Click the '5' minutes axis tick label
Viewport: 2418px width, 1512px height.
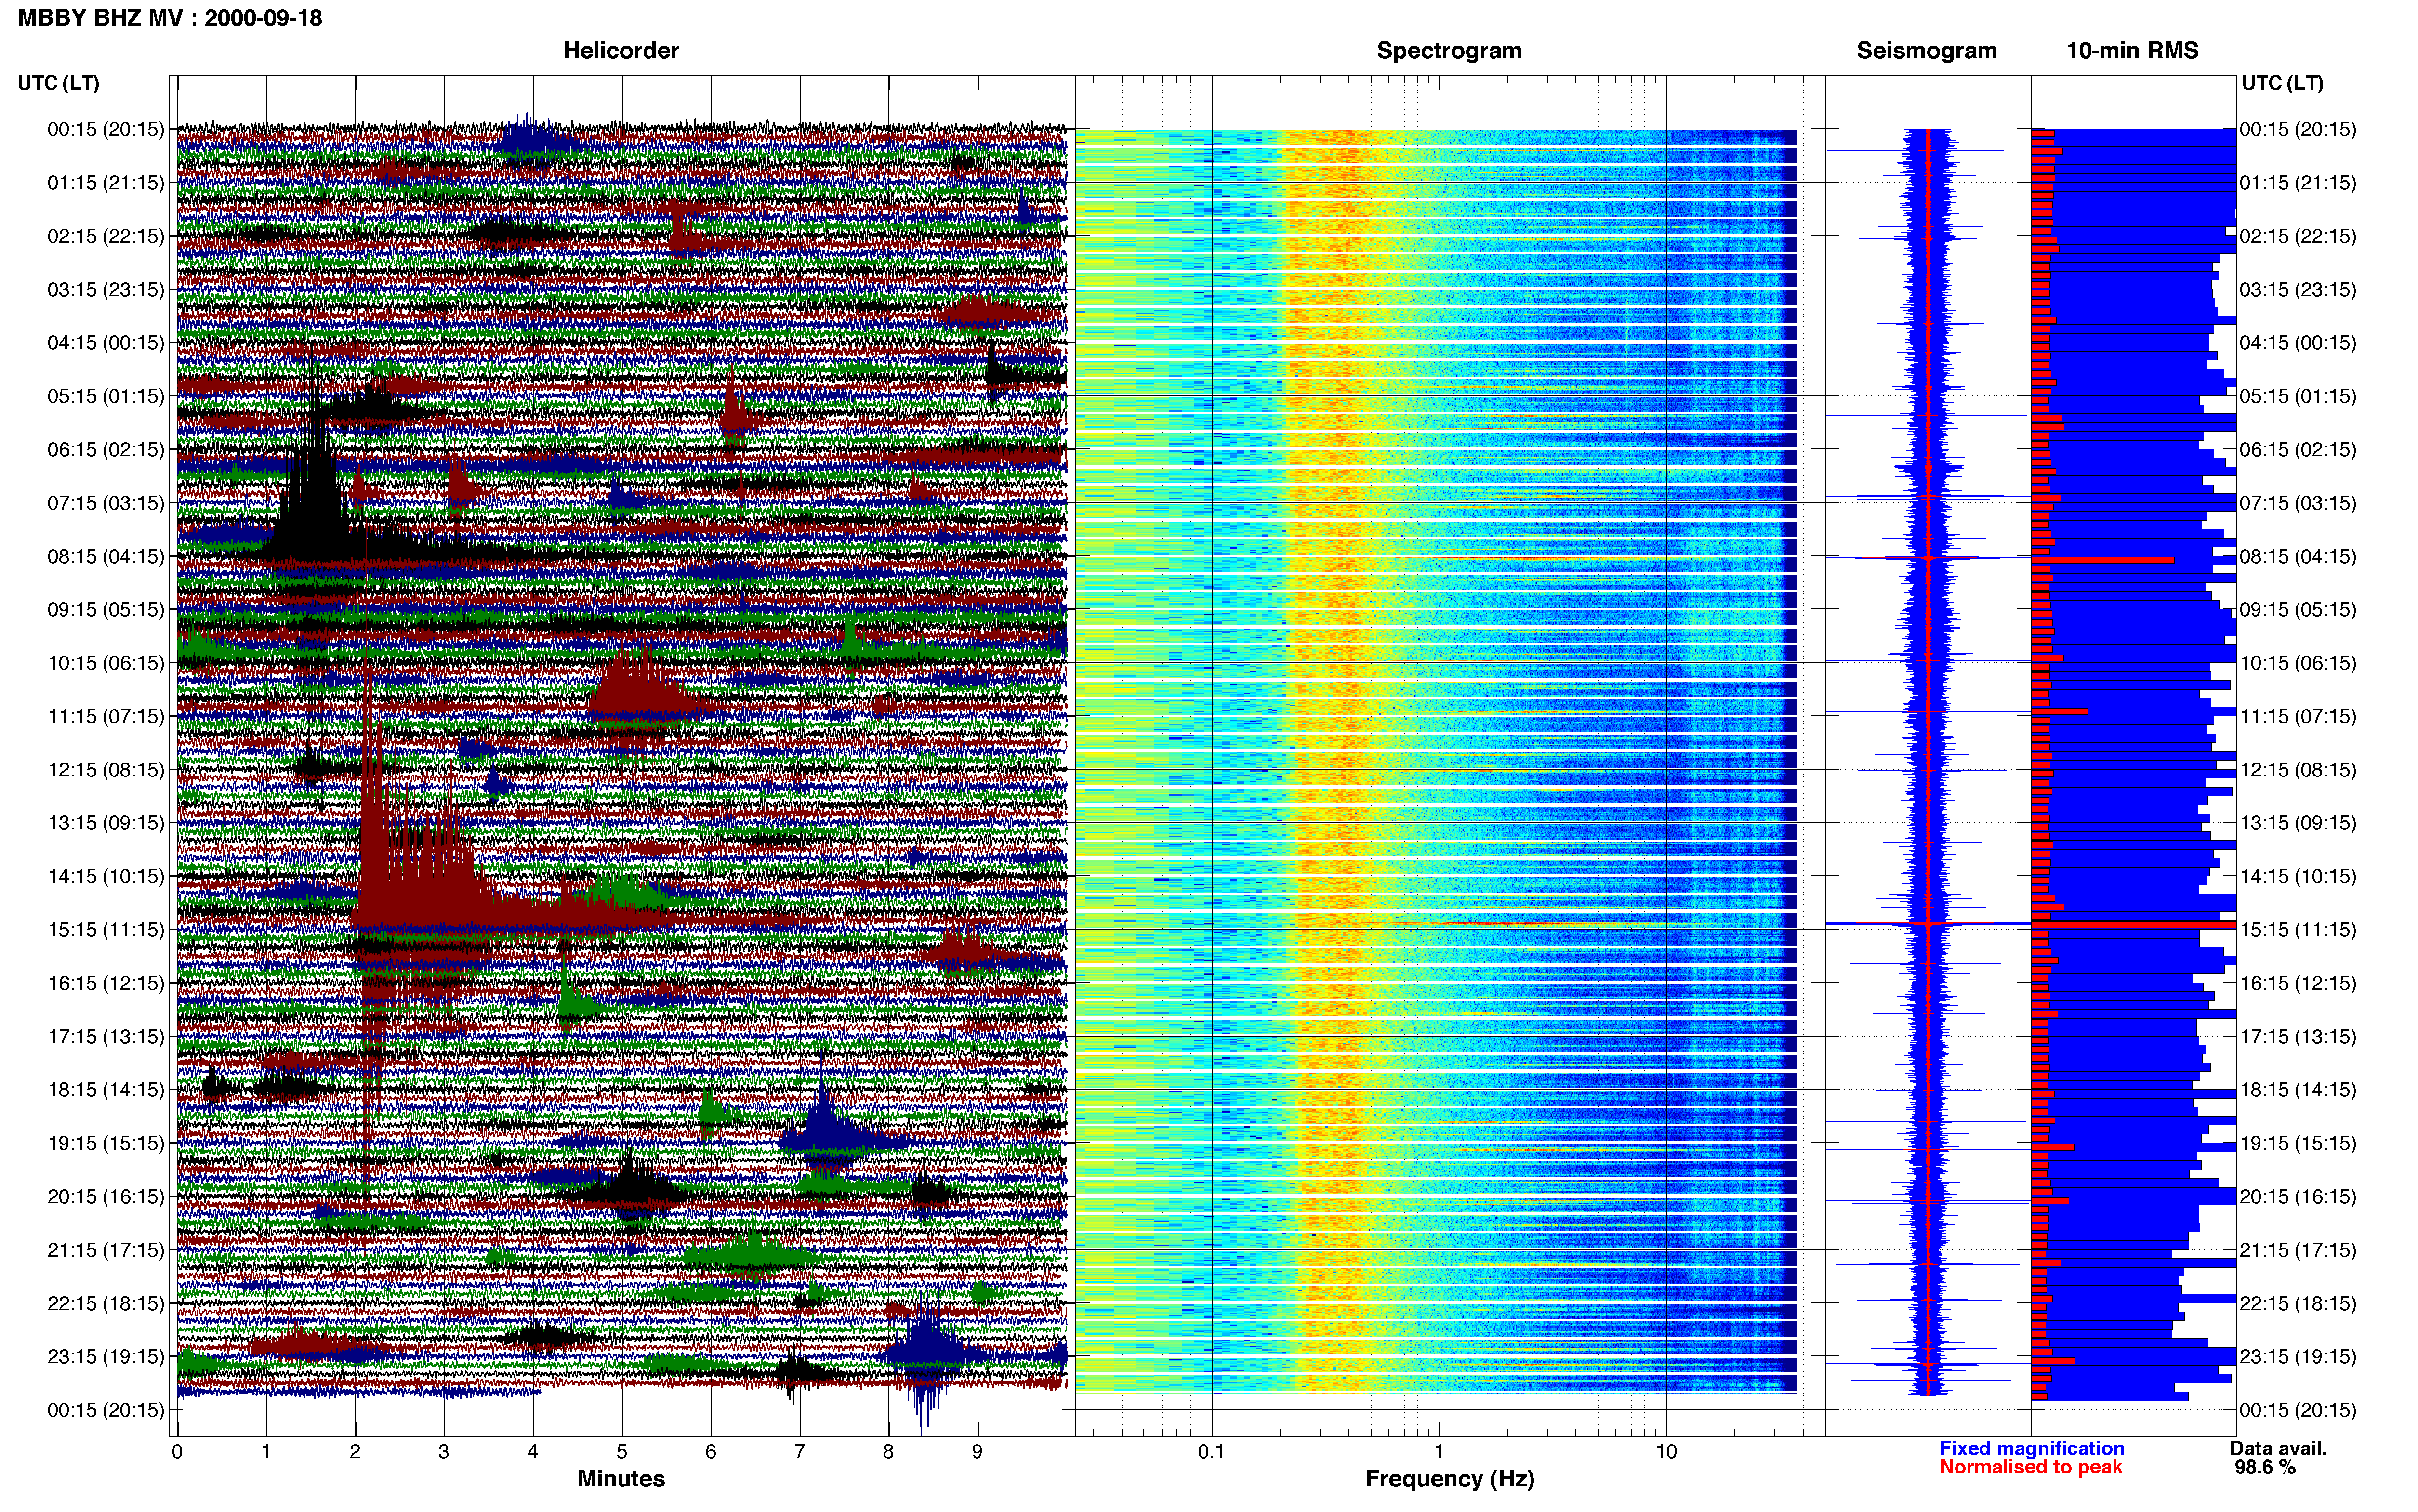tap(622, 1451)
